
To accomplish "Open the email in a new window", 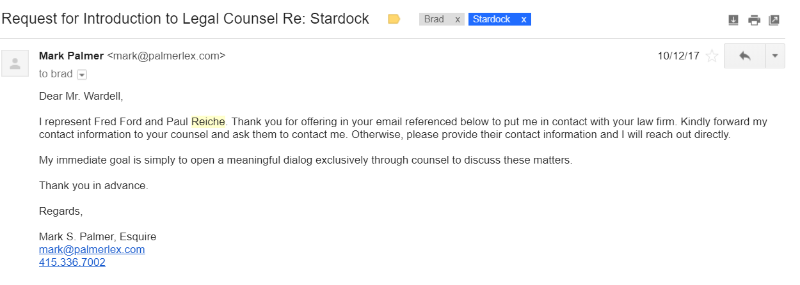I will (774, 20).
